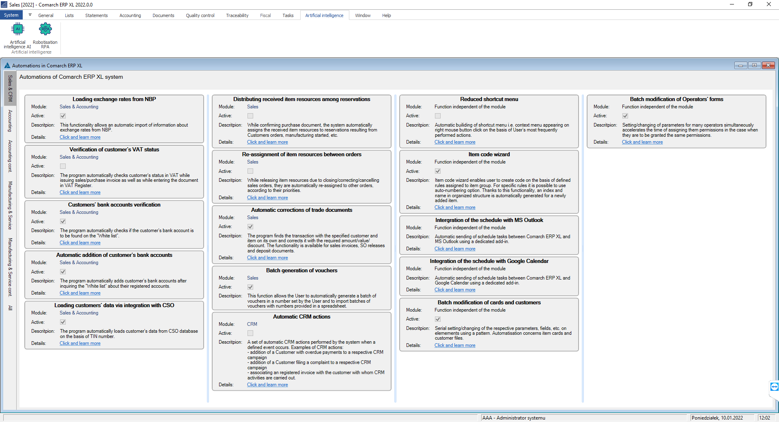Open the Window menu
This screenshot has width=779, height=422.
point(363,15)
